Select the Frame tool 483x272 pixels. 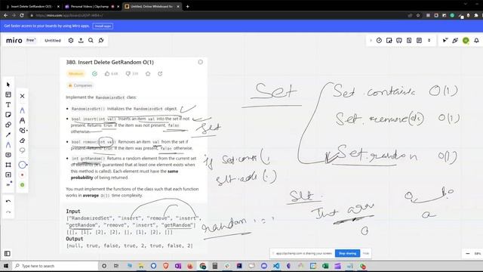pyautogui.click(x=8, y=165)
